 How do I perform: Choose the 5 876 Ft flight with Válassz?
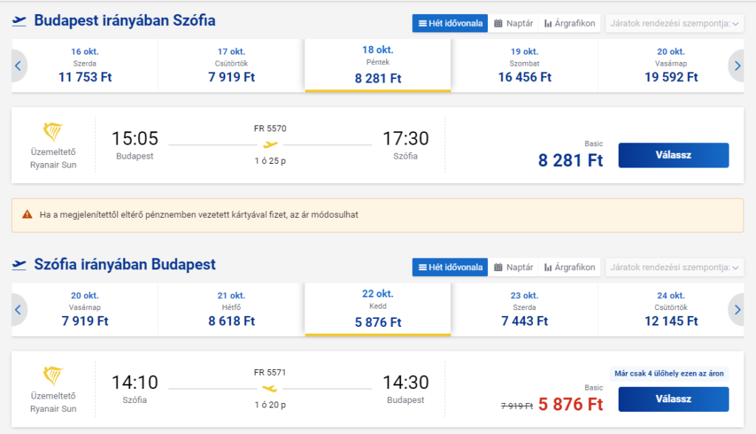pos(673,399)
